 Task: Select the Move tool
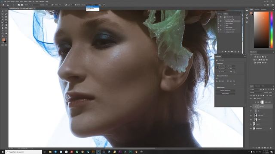[x=3, y=11]
